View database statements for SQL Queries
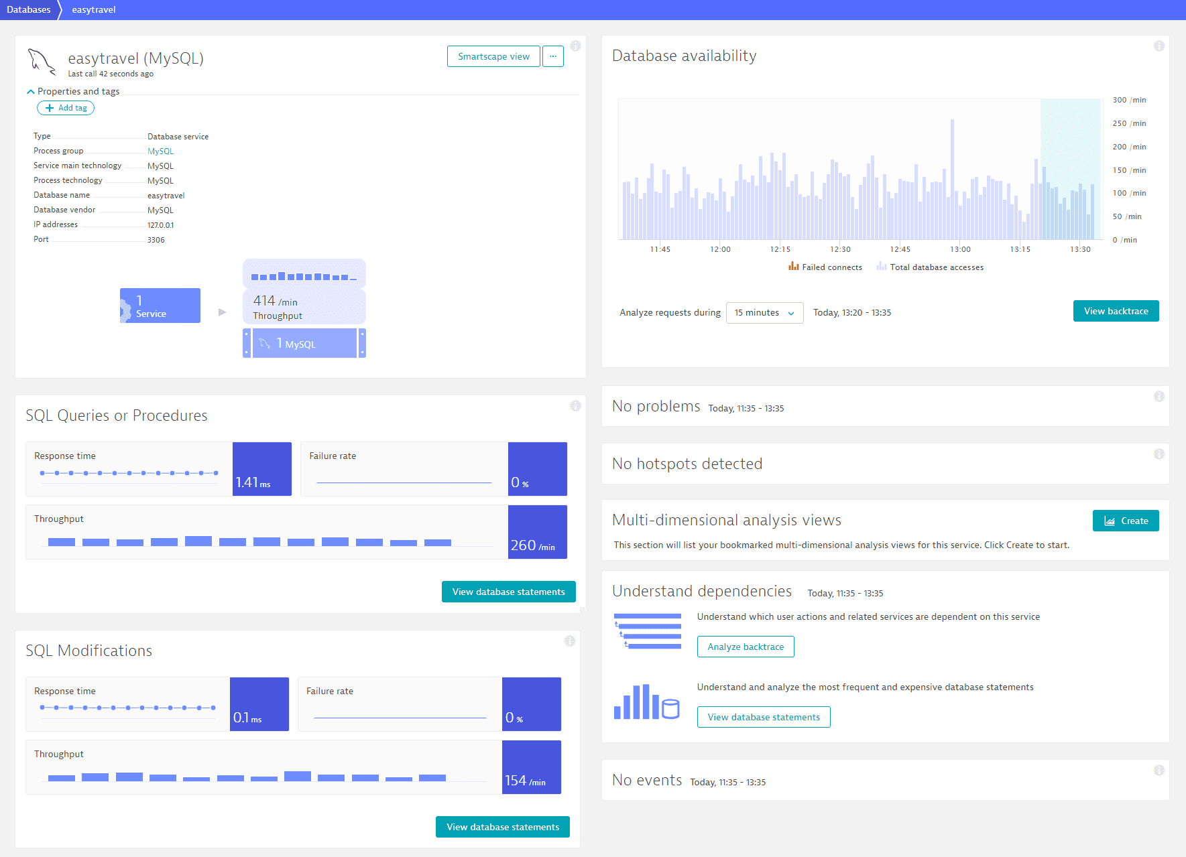The width and height of the screenshot is (1186, 857). point(508,592)
